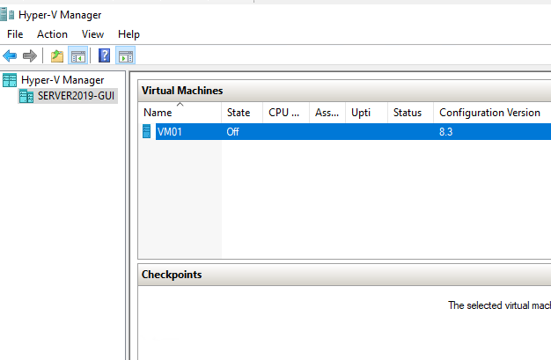The image size is (551, 360).
Task: Sort by the Upti column header
Action: tap(366, 113)
